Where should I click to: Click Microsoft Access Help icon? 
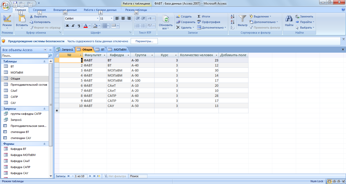[343, 10]
